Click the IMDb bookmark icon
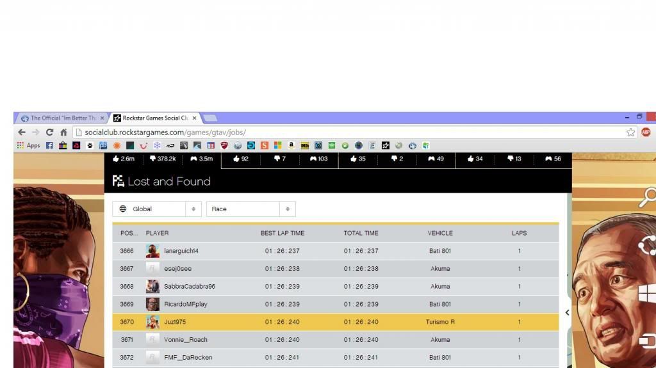This screenshot has width=656, height=368. pos(304,146)
